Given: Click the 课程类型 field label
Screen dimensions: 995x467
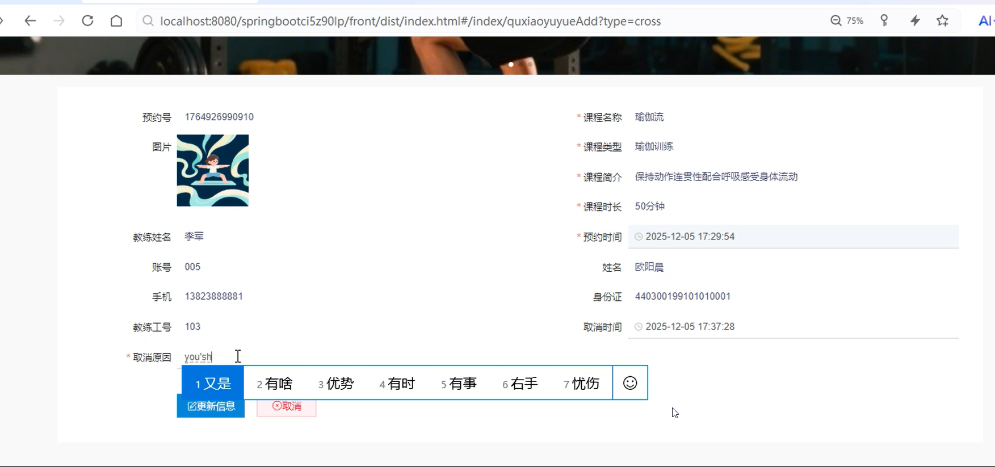Looking at the screenshot, I should (x=603, y=147).
